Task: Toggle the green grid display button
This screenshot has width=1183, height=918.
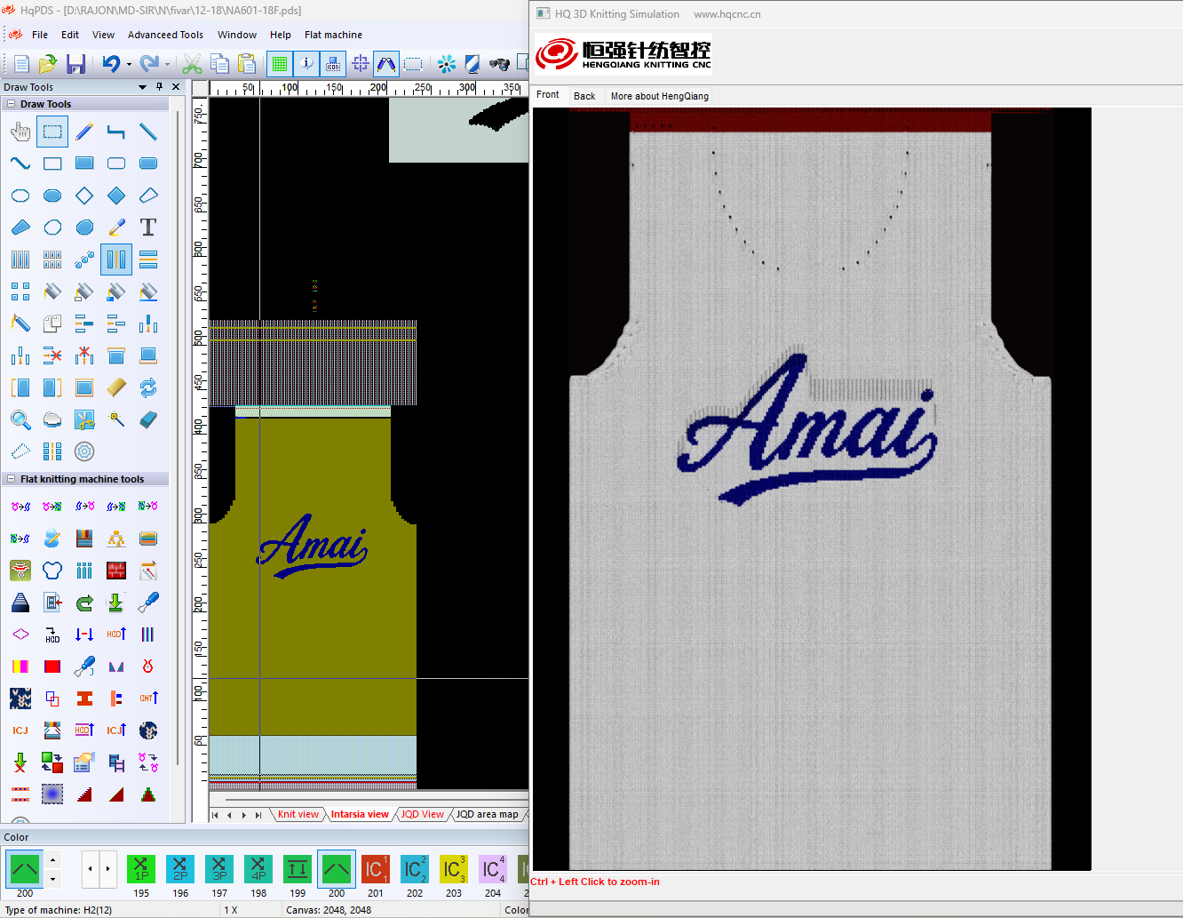Action: point(280,64)
